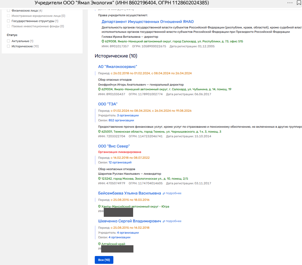Click the Сбор неопасных отходов activity text
The height and width of the screenshot is (265, 302).
117,169
